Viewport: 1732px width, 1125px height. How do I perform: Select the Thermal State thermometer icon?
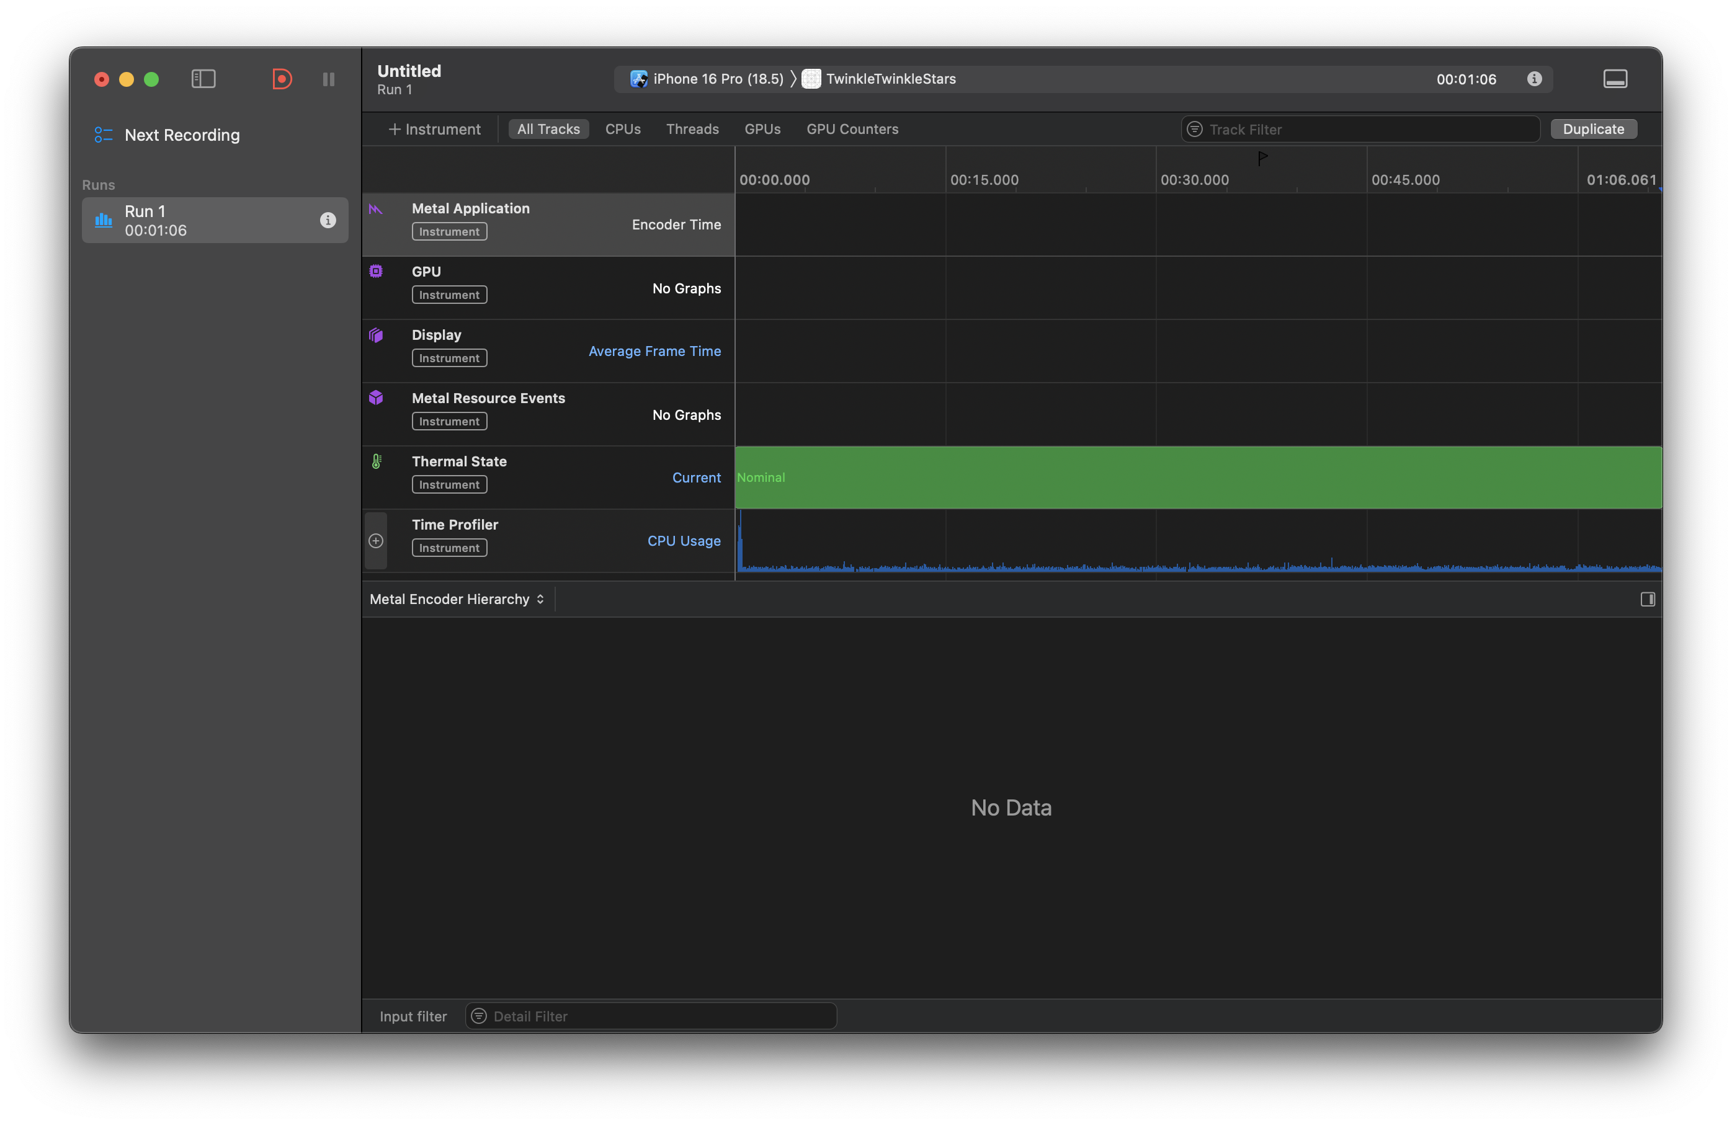pos(375,461)
